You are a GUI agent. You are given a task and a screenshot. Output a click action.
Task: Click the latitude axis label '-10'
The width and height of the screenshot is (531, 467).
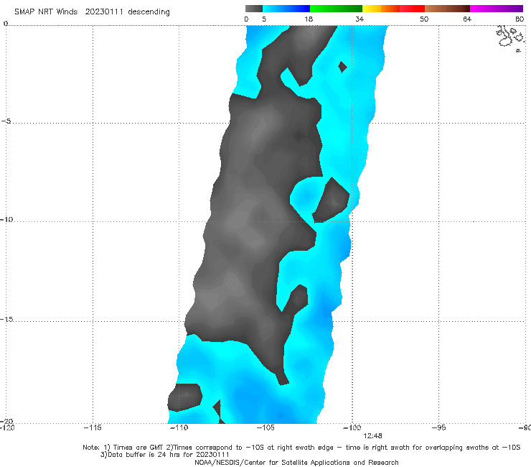(x=6, y=219)
